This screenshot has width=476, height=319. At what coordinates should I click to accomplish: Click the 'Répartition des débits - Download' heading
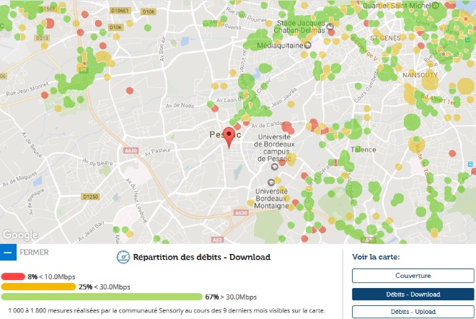(x=201, y=257)
